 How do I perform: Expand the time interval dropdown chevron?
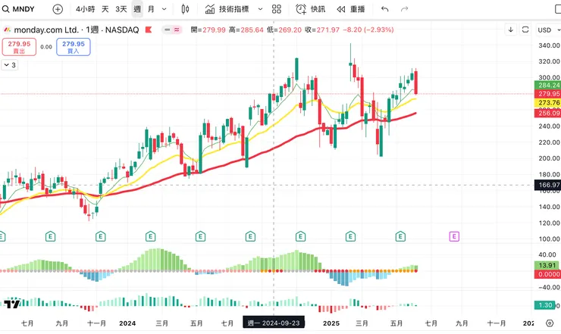point(167,9)
